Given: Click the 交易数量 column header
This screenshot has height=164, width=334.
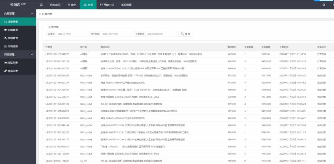Looking at the screenshot, I should pyautogui.click(x=249, y=47).
